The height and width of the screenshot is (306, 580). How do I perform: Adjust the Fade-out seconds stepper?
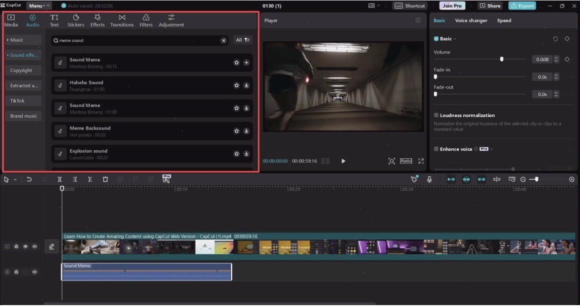(x=556, y=94)
